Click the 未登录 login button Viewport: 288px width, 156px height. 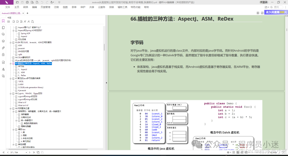[x=264, y=2]
